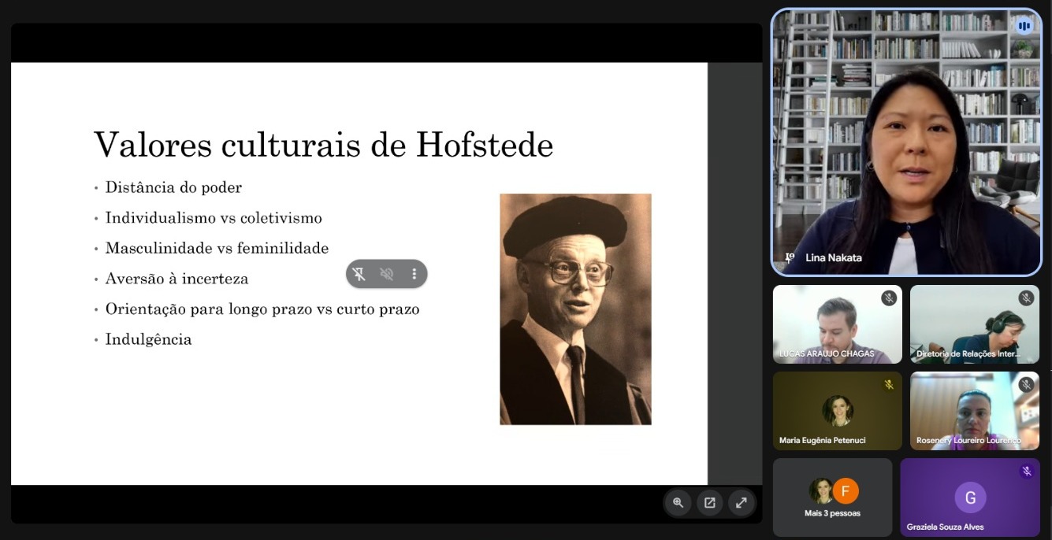Click the orange F avatar in Mais 3 pessoas
Image resolution: width=1052 pixels, height=540 pixels.
846,491
